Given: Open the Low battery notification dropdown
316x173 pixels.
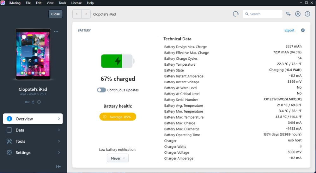Looking at the screenshot, I should click(118, 158).
